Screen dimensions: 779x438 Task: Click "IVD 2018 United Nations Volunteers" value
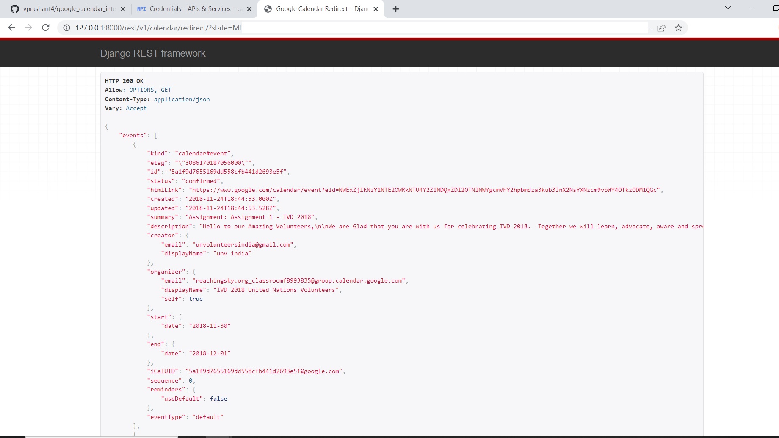276,290
